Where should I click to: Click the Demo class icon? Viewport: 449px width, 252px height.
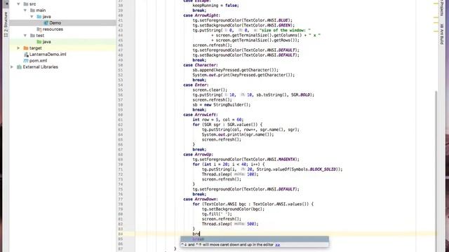coord(46,23)
